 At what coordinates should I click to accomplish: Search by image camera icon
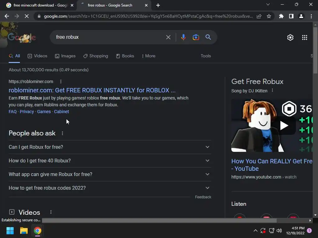coord(196,37)
